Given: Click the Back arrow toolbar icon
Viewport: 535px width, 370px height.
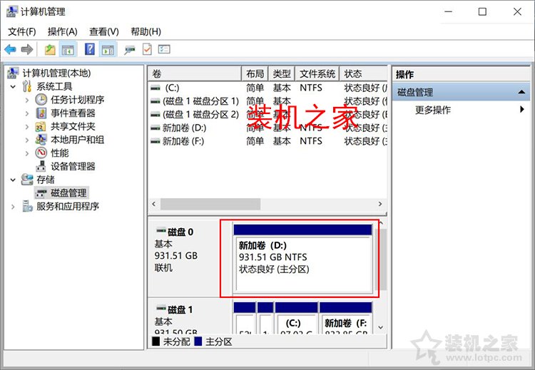Looking at the screenshot, I should 10,49.
